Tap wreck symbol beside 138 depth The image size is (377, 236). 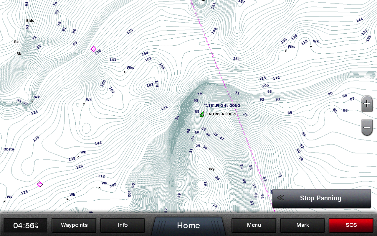[x=78, y=157]
